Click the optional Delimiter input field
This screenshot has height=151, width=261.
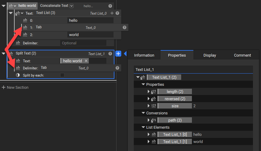point(83,43)
